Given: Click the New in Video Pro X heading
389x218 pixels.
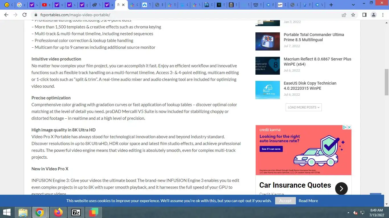Looking at the screenshot, I should pyautogui.click(x=50, y=169).
